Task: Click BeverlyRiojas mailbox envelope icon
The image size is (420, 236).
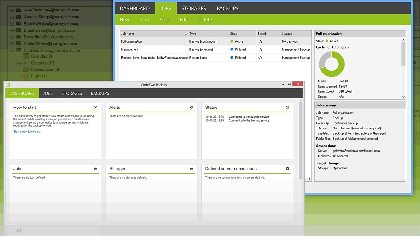Action: tap(19, 24)
